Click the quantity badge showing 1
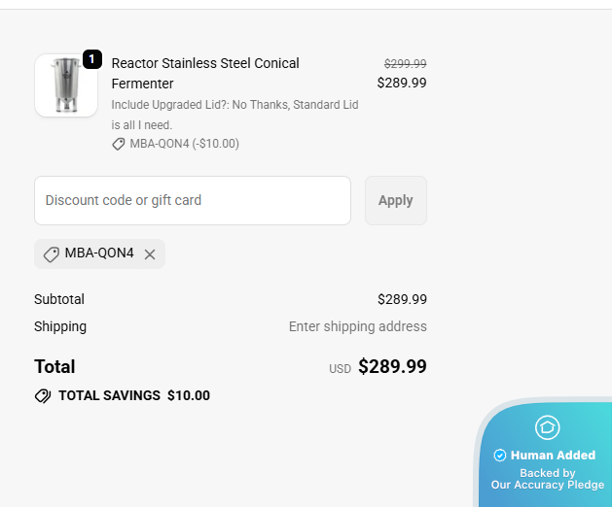The width and height of the screenshot is (612, 507). tap(92, 59)
